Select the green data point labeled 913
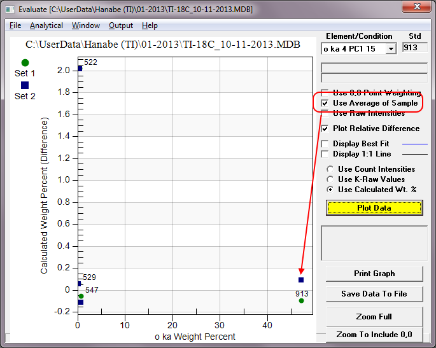Image resolution: width=436 pixels, height=348 pixels. pos(301,300)
